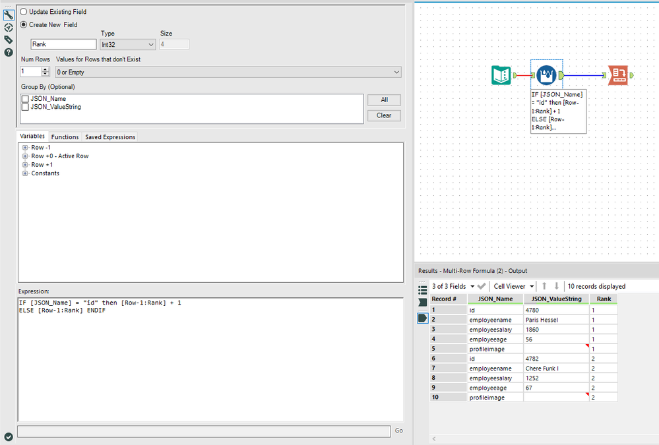Select the cell with value 1860

(x=557, y=330)
